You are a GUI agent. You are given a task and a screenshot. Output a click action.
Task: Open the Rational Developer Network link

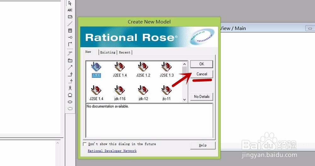(x=112, y=151)
